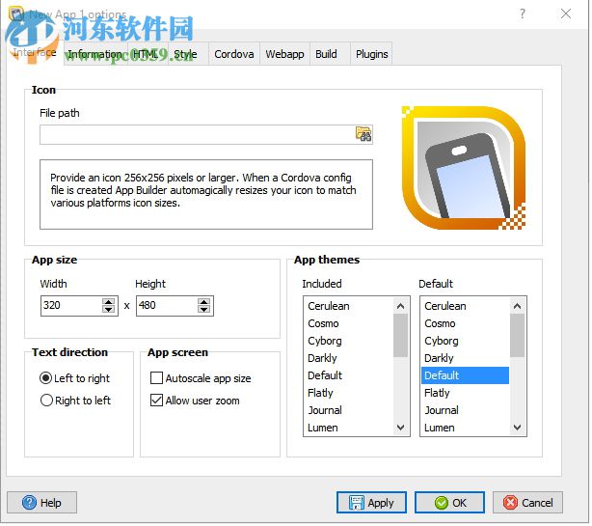592x526 pixels.
Task: Select Darkly in Included themes list
Action: [349, 358]
